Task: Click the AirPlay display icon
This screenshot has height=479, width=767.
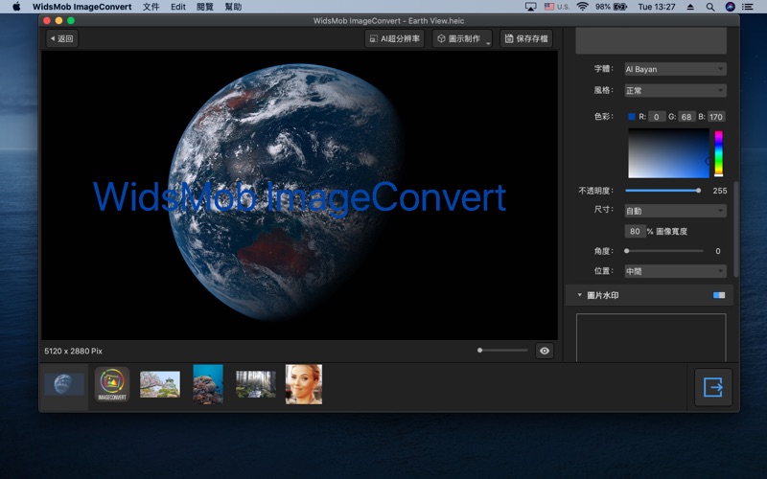Action: coord(530,7)
